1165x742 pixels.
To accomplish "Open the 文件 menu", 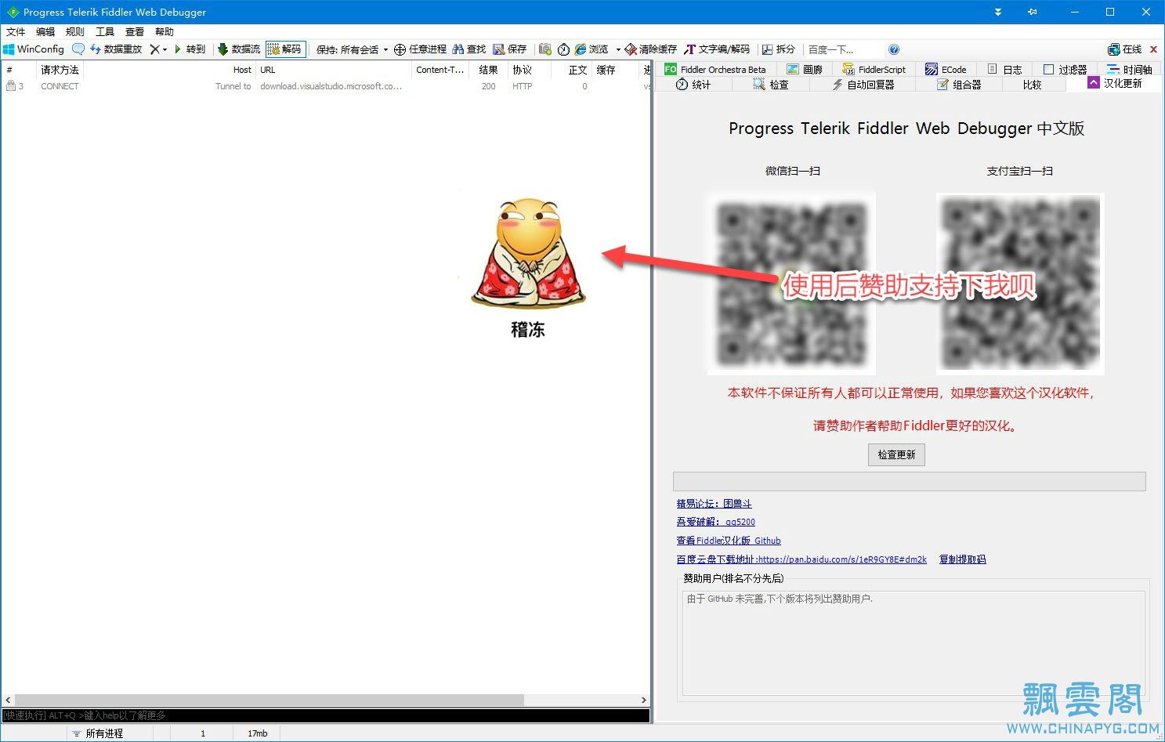I will [16, 31].
